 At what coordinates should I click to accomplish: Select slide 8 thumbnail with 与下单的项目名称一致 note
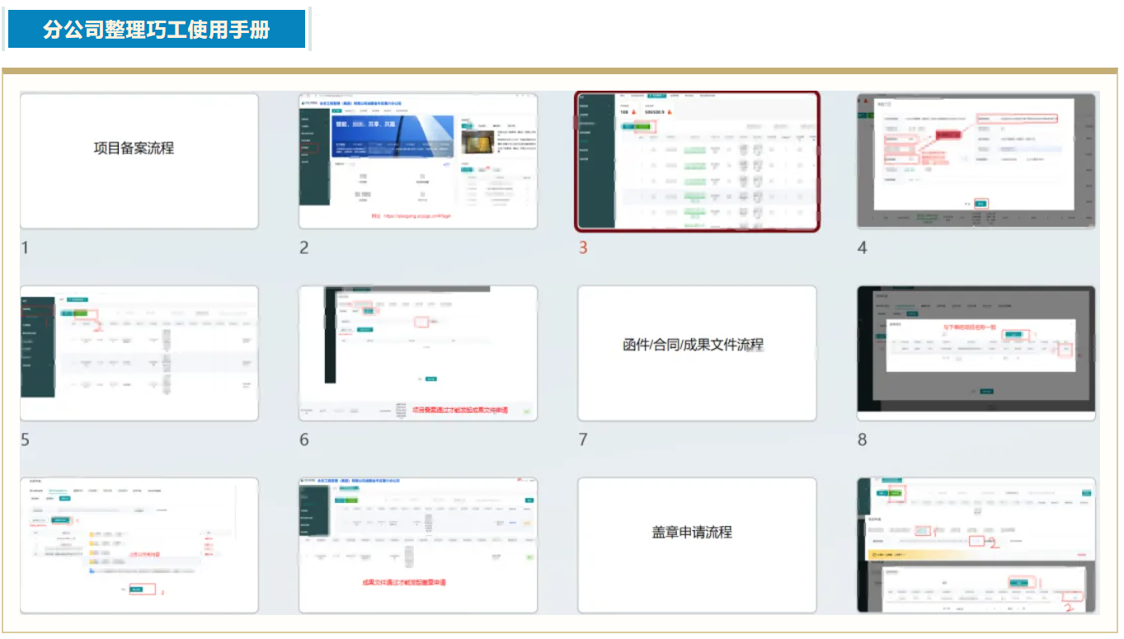point(976,353)
